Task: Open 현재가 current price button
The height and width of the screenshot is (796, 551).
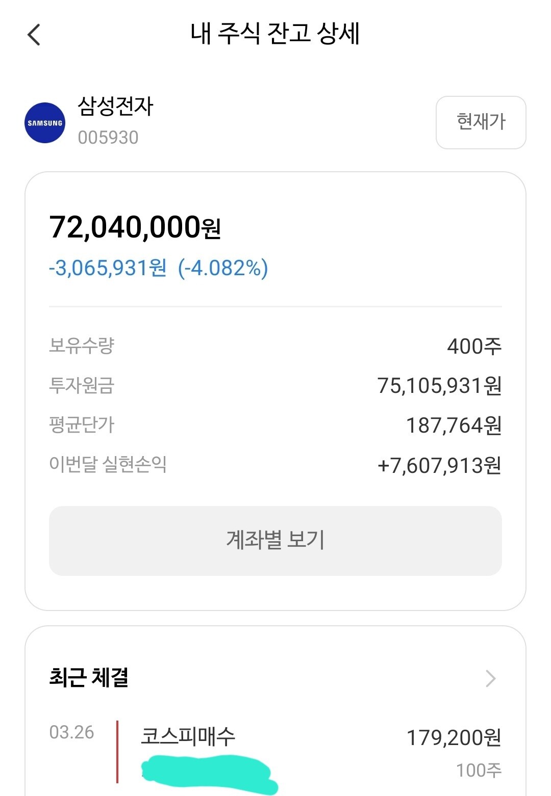Action: (481, 122)
